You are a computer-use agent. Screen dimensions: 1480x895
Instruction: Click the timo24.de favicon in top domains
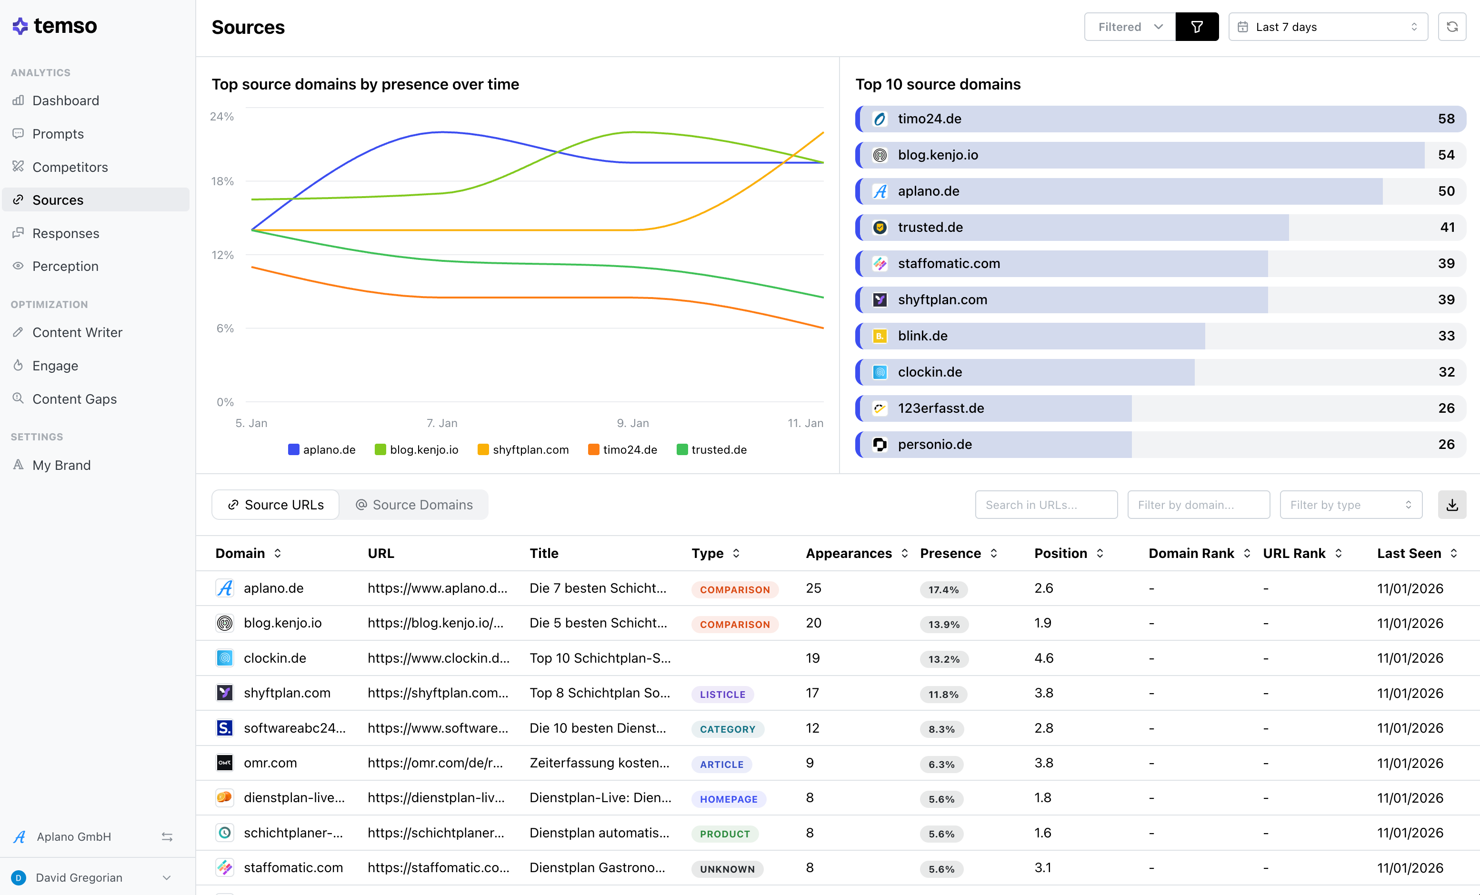[x=880, y=119]
